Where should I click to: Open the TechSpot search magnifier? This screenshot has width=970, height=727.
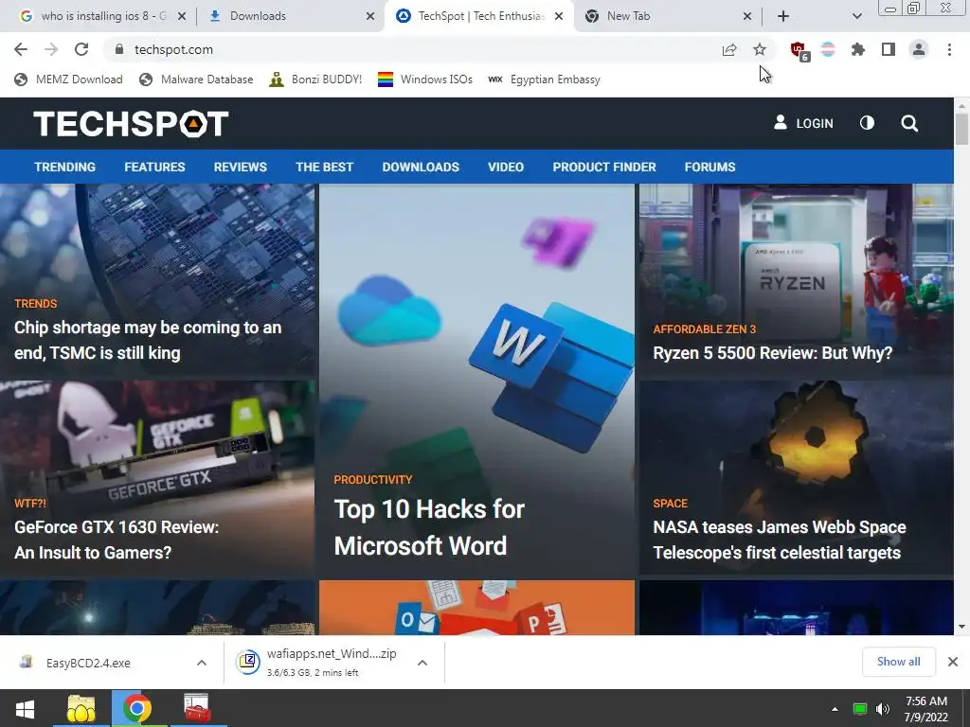[x=908, y=123]
